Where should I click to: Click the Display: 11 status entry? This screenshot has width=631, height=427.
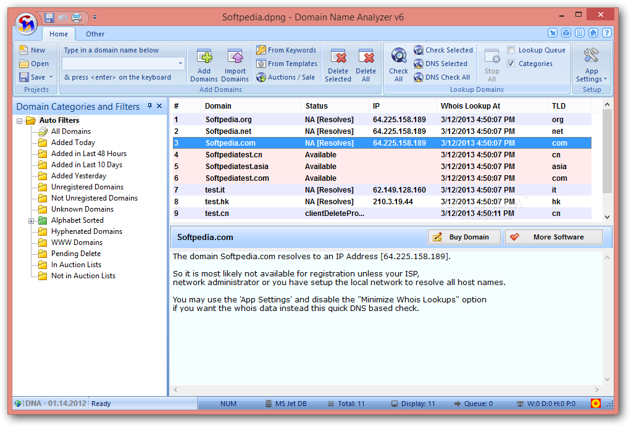click(x=413, y=404)
